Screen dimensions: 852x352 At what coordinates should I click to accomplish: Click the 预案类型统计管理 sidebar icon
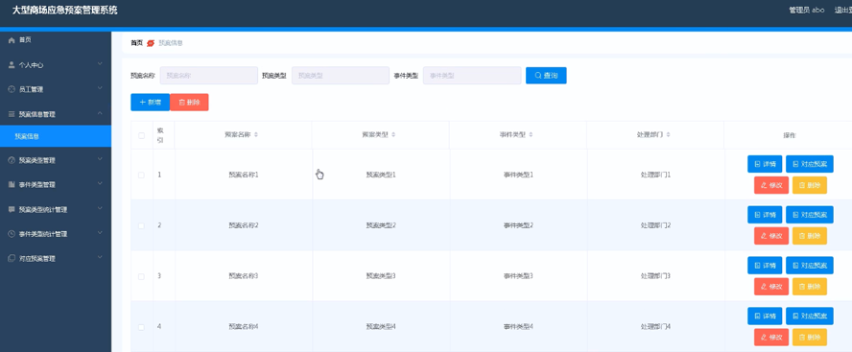pos(12,209)
